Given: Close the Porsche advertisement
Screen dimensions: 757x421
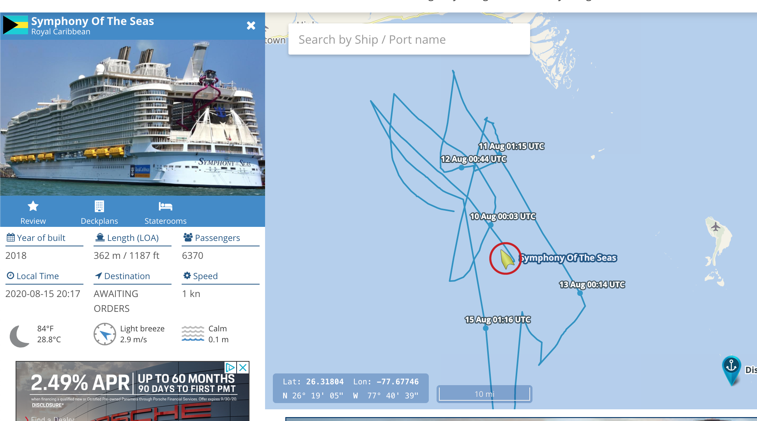Looking at the screenshot, I should (x=243, y=367).
